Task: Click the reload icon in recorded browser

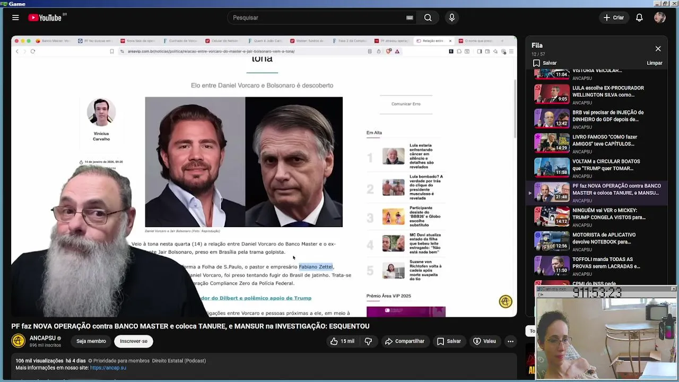Action: pyautogui.click(x=33, y=51)
